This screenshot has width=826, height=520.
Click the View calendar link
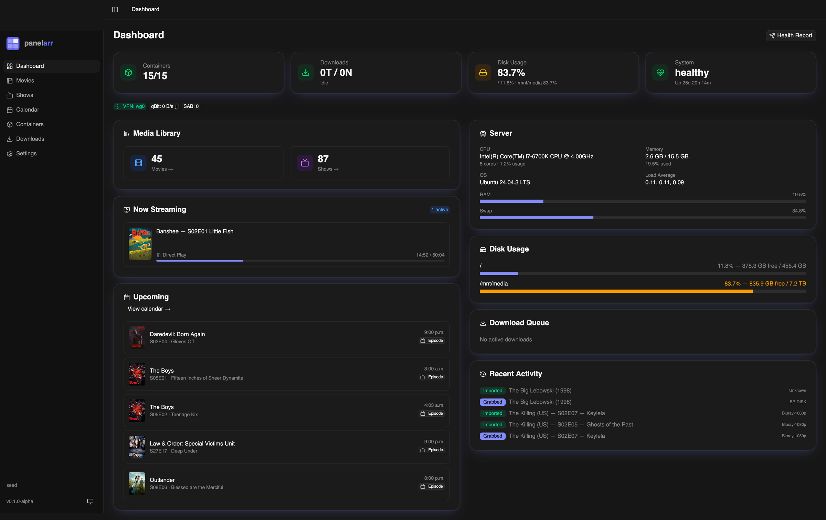[x=148, y=309]
